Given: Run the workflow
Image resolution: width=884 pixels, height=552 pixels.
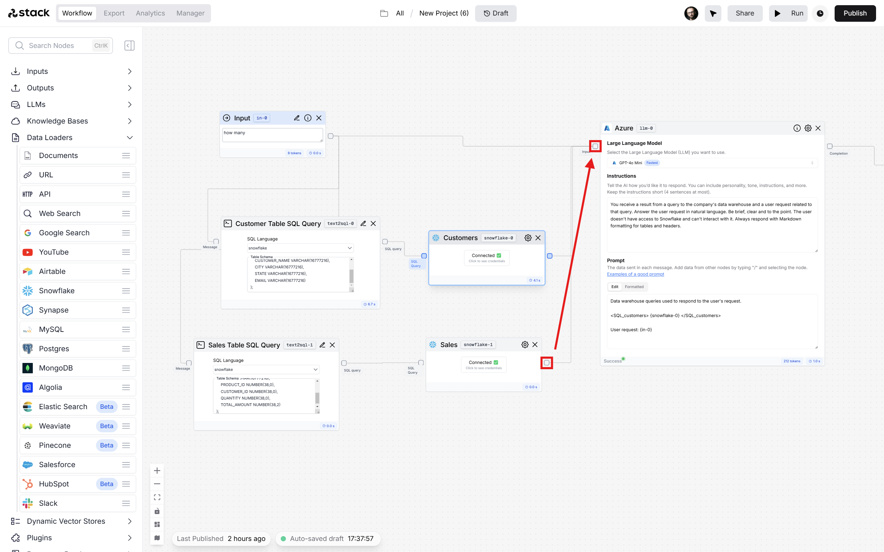Looking at the screenshot, I should pos(788,13).
